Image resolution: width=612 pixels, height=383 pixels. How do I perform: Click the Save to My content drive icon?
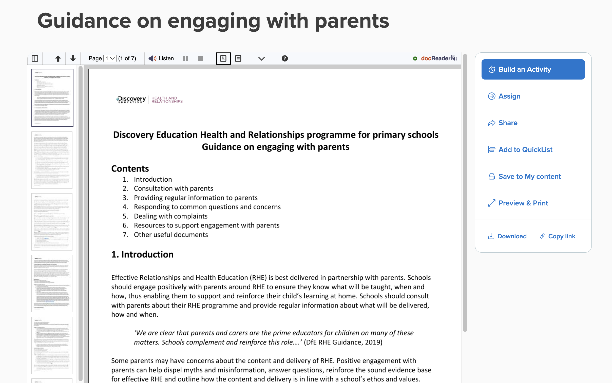click(x=492, y=177)
